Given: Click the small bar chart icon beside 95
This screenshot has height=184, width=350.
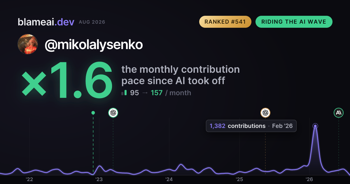Looking at the screenshot, I should coord(124,93).
